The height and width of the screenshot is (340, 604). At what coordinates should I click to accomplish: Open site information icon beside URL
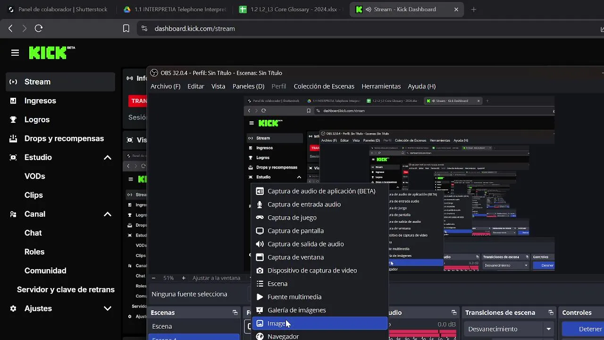tap(144, 28)
